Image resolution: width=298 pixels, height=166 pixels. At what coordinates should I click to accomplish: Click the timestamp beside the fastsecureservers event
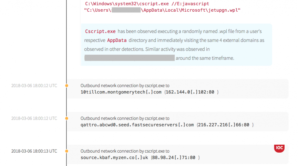[x=34, y=118]
